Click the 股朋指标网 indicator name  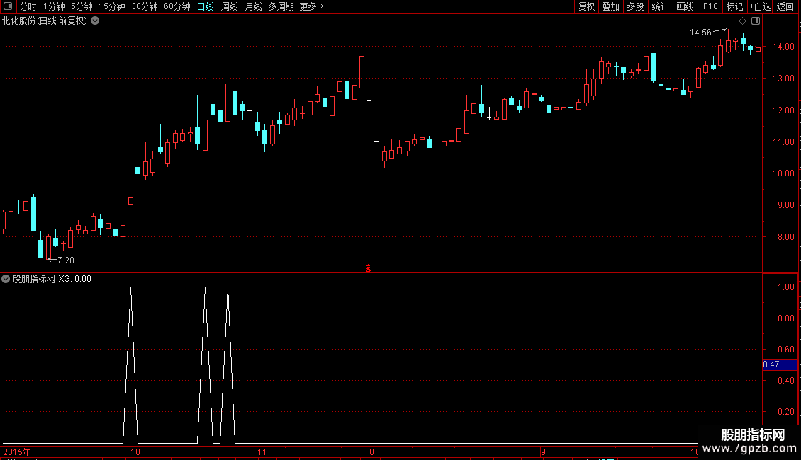[34, 279]
